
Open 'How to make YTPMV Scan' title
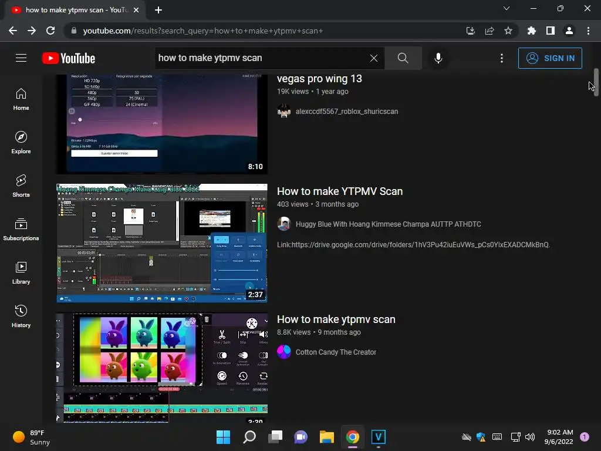(x=340, y=191)
